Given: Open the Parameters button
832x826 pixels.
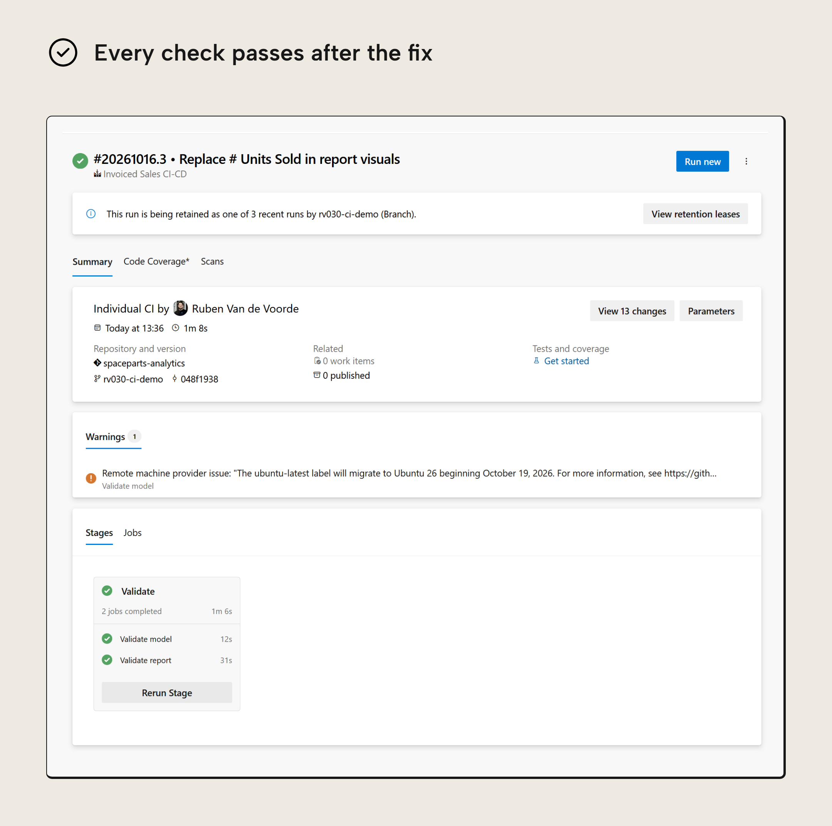Looking at the screenshot, I should click(711, 311).
